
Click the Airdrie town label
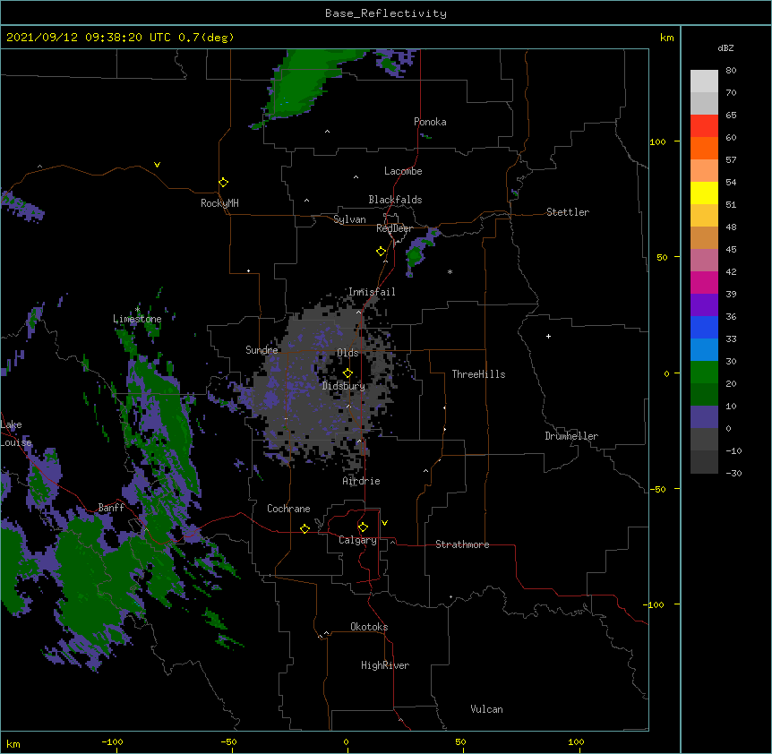coord(361,481)
